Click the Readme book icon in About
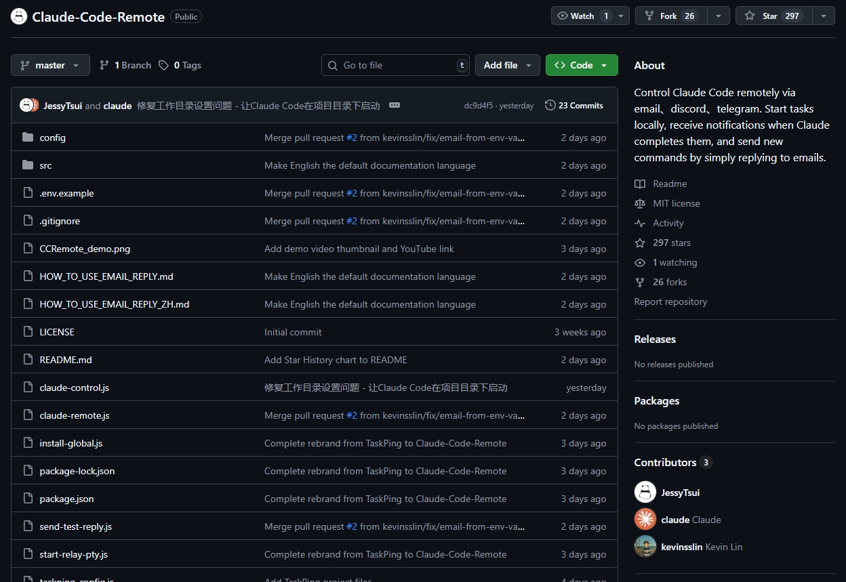The image size is (846, 582). (640, 184)
